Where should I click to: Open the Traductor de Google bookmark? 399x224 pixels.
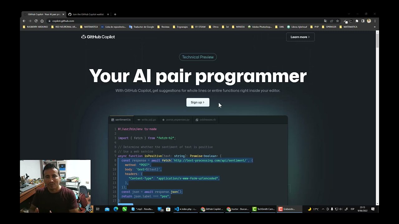142,27
